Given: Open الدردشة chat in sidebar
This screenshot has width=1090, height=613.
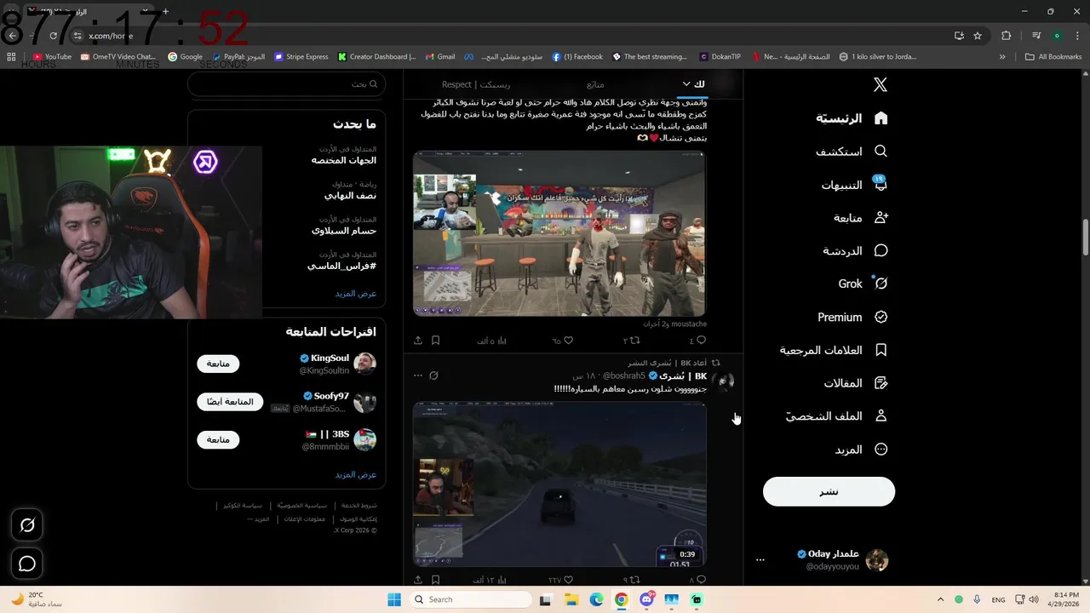Looking at the screenshot, I should pyautogui.click(x=856, y=251).
